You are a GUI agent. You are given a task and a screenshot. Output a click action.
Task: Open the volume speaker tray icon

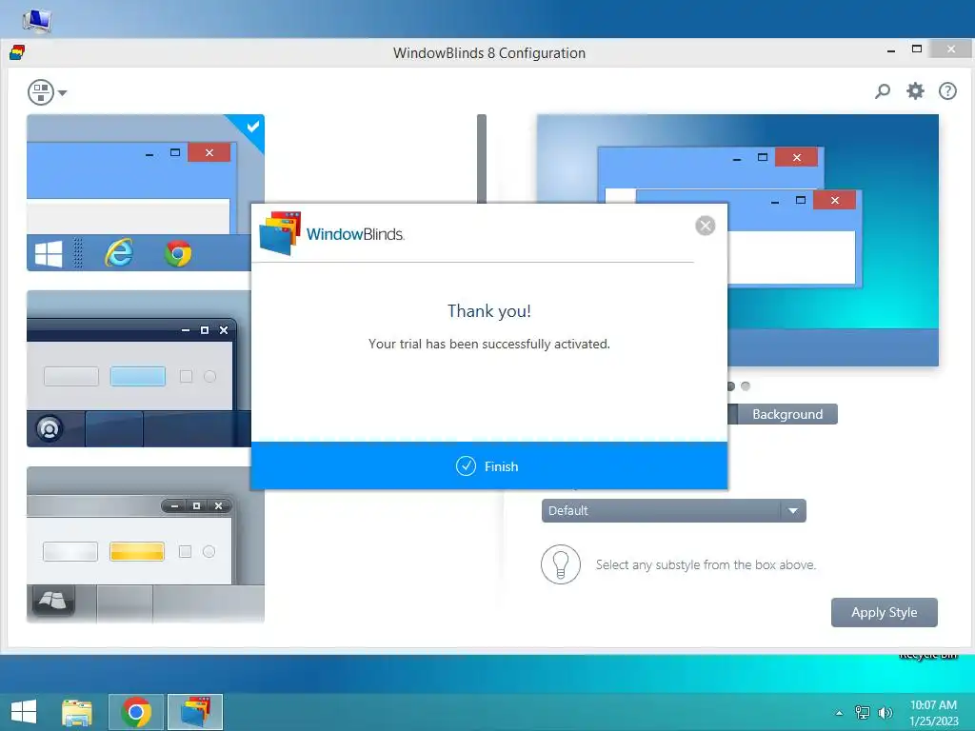pos(885,712)
